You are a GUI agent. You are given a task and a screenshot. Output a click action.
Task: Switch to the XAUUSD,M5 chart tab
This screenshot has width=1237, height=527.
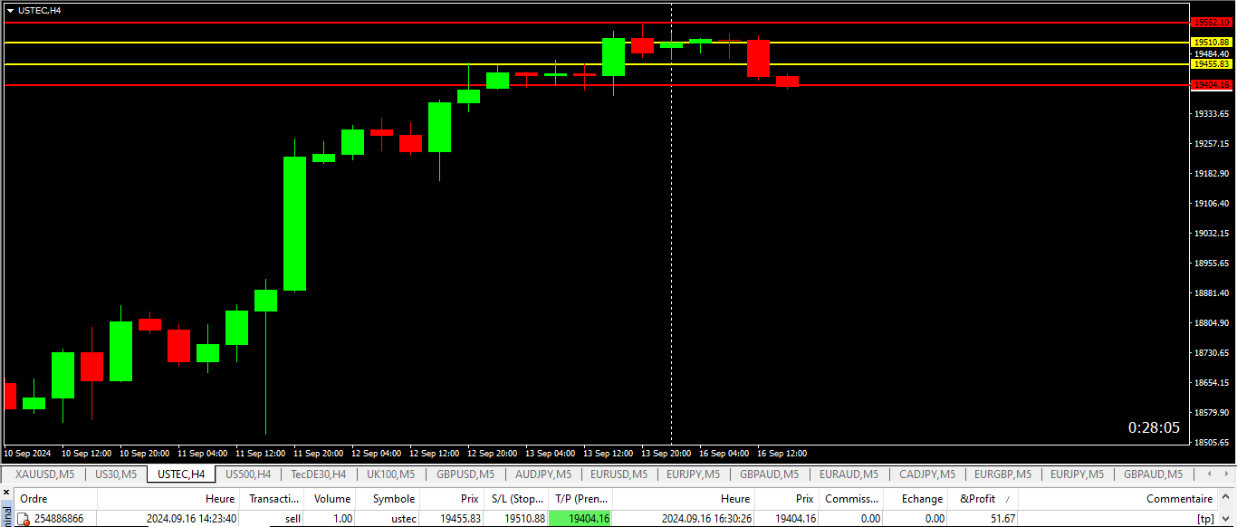(44, 474)
